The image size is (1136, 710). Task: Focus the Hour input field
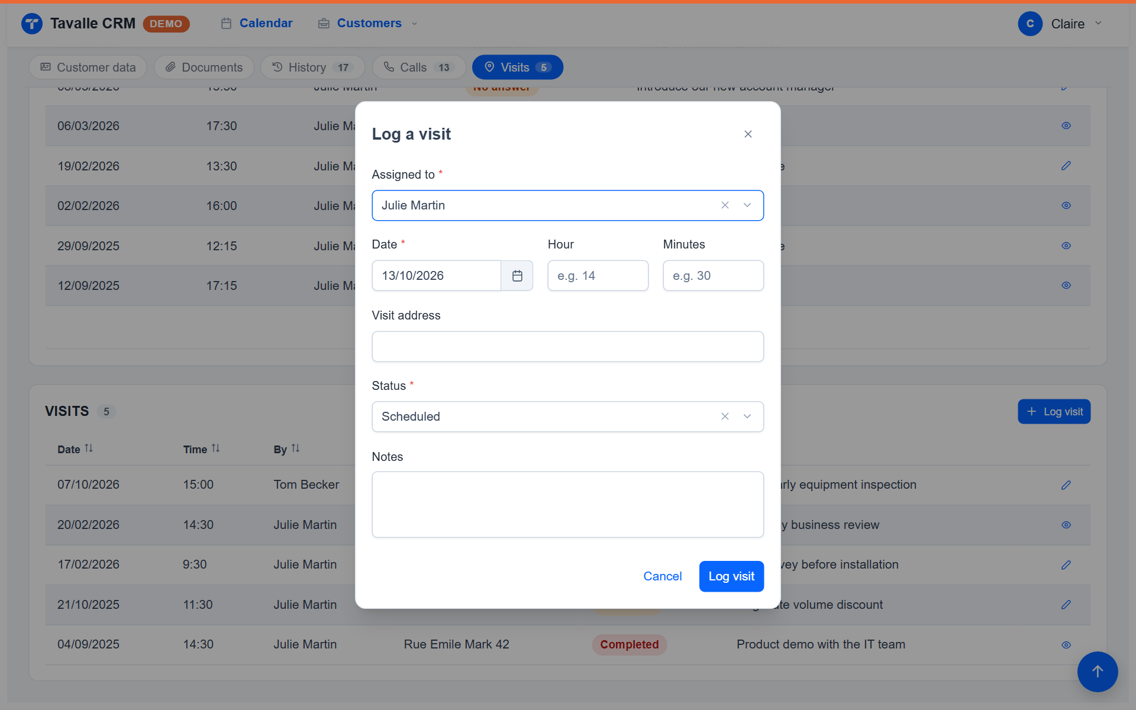tap(598, 276)
